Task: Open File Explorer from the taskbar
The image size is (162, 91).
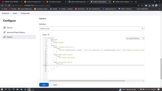Action: click(17, 89)
